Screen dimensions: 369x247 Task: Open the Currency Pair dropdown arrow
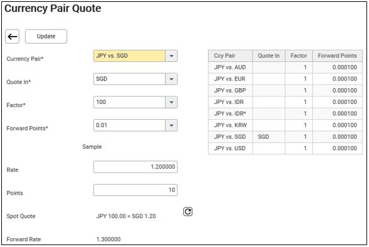pos(171,56)
